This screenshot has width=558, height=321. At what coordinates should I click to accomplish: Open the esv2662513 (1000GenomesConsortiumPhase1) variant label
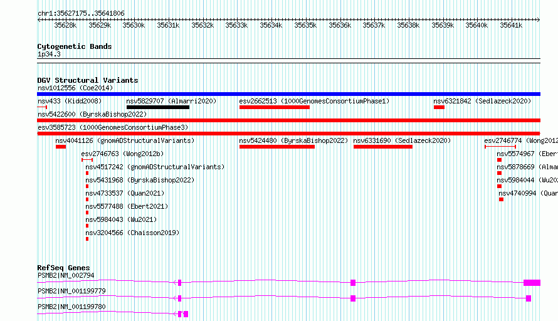(314, 101)
